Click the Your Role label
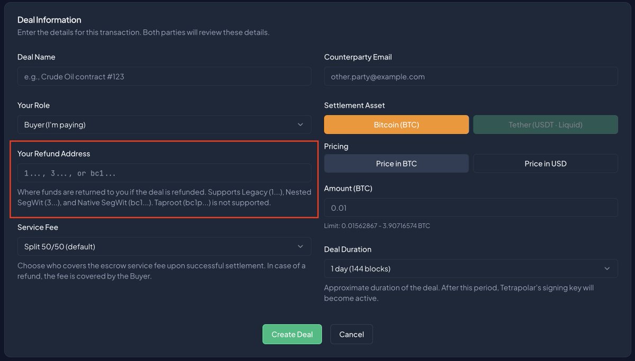The height and width of the screenshot is (361, 635). click(x=33, y=106)
